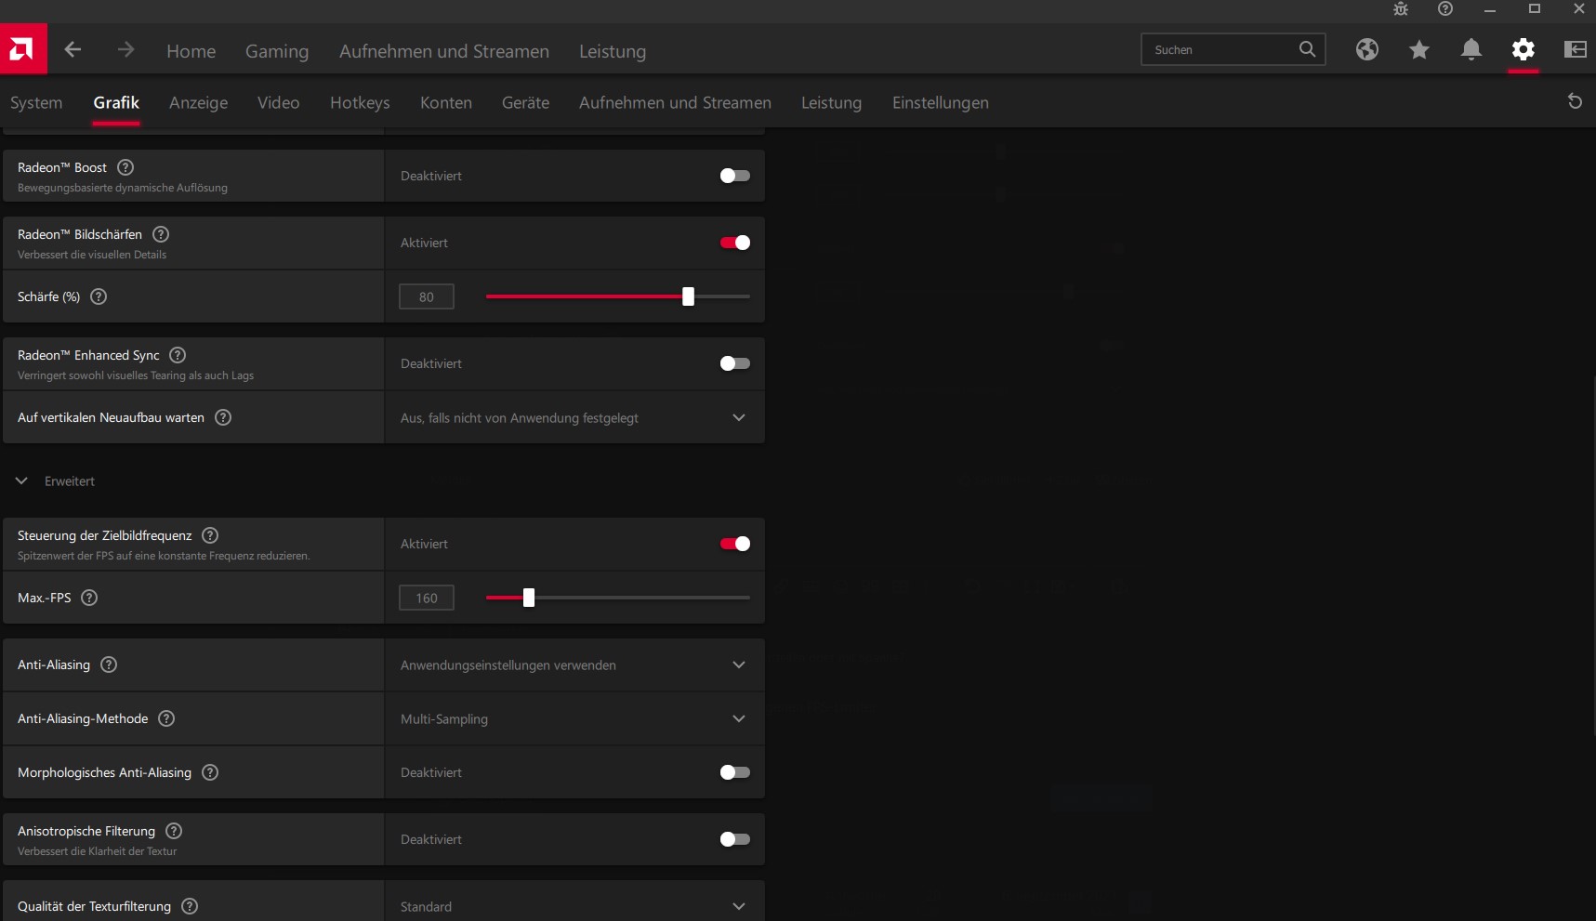1596x921 pixels.
Task: Disable Radeon Bildschärfen
Action: (x=733, y=243)
